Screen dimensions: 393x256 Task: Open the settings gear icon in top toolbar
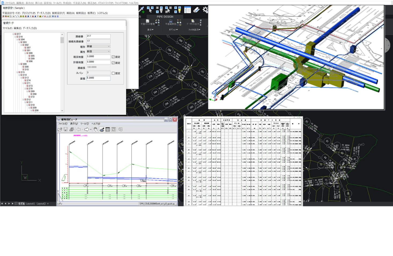pyautogui.click(x=205, y=10)
